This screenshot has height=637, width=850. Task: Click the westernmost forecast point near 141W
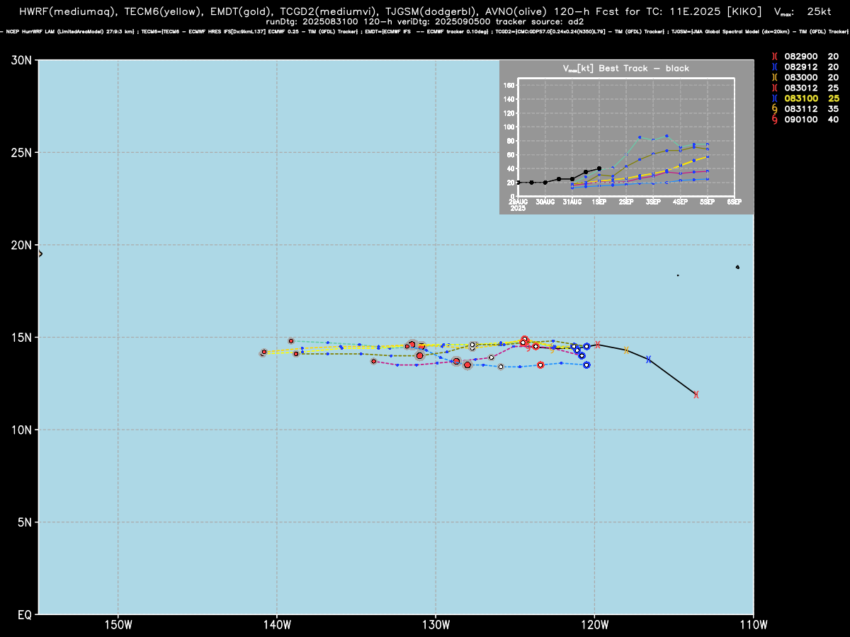(x=263, y=352)
